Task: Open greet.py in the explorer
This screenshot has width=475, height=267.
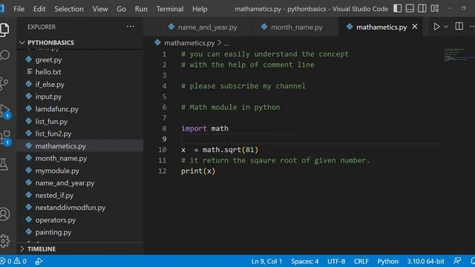Action: point(48,60)
